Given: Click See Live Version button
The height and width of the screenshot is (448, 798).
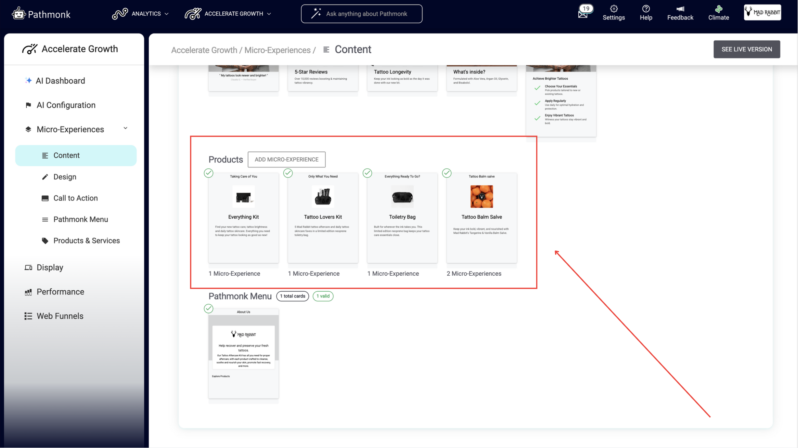Looking at the screenshot, I should [x=746, y=49].
